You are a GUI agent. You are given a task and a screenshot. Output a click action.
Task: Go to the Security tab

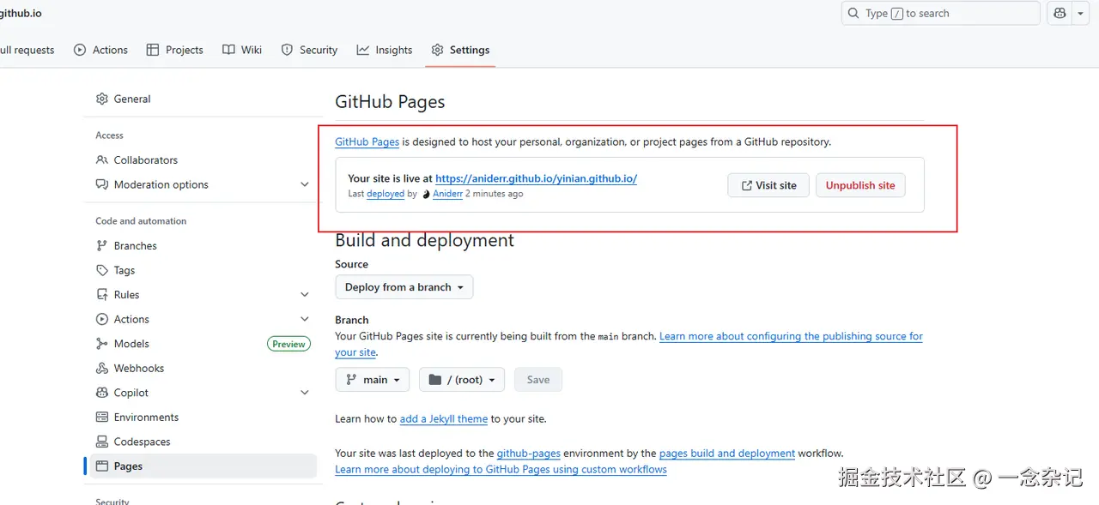coord(310,50)
